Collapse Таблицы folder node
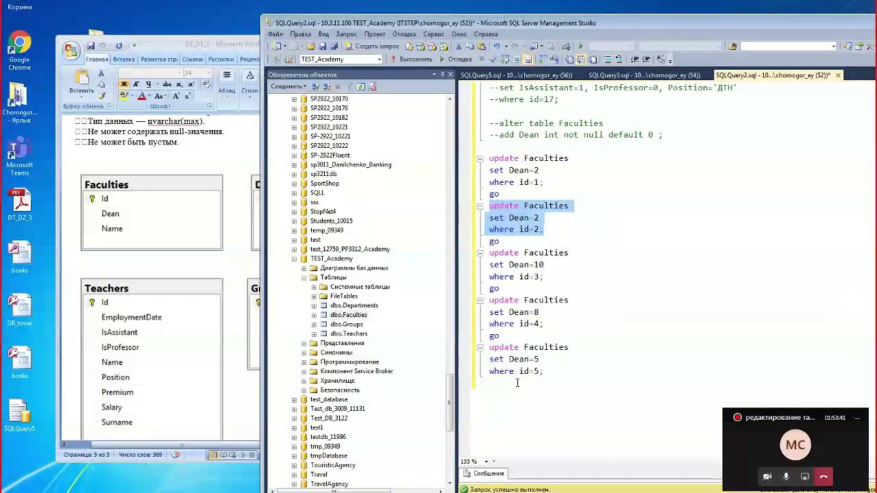The image size is (877, 493). coord(304,277)
